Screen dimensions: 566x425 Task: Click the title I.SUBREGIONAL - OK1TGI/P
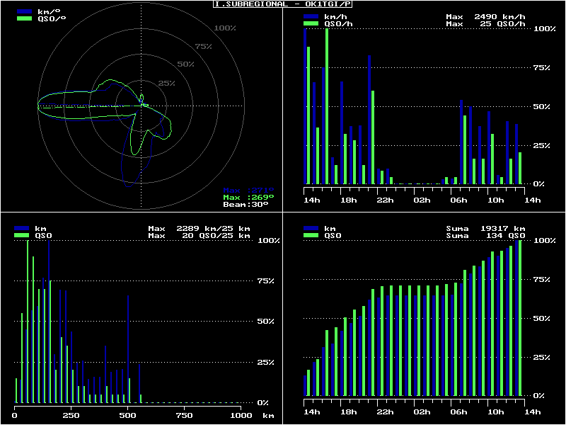pos(283,4)
